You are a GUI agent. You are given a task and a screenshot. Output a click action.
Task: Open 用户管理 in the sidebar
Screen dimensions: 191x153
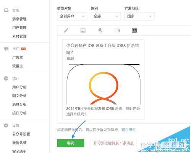pos(19,28)
